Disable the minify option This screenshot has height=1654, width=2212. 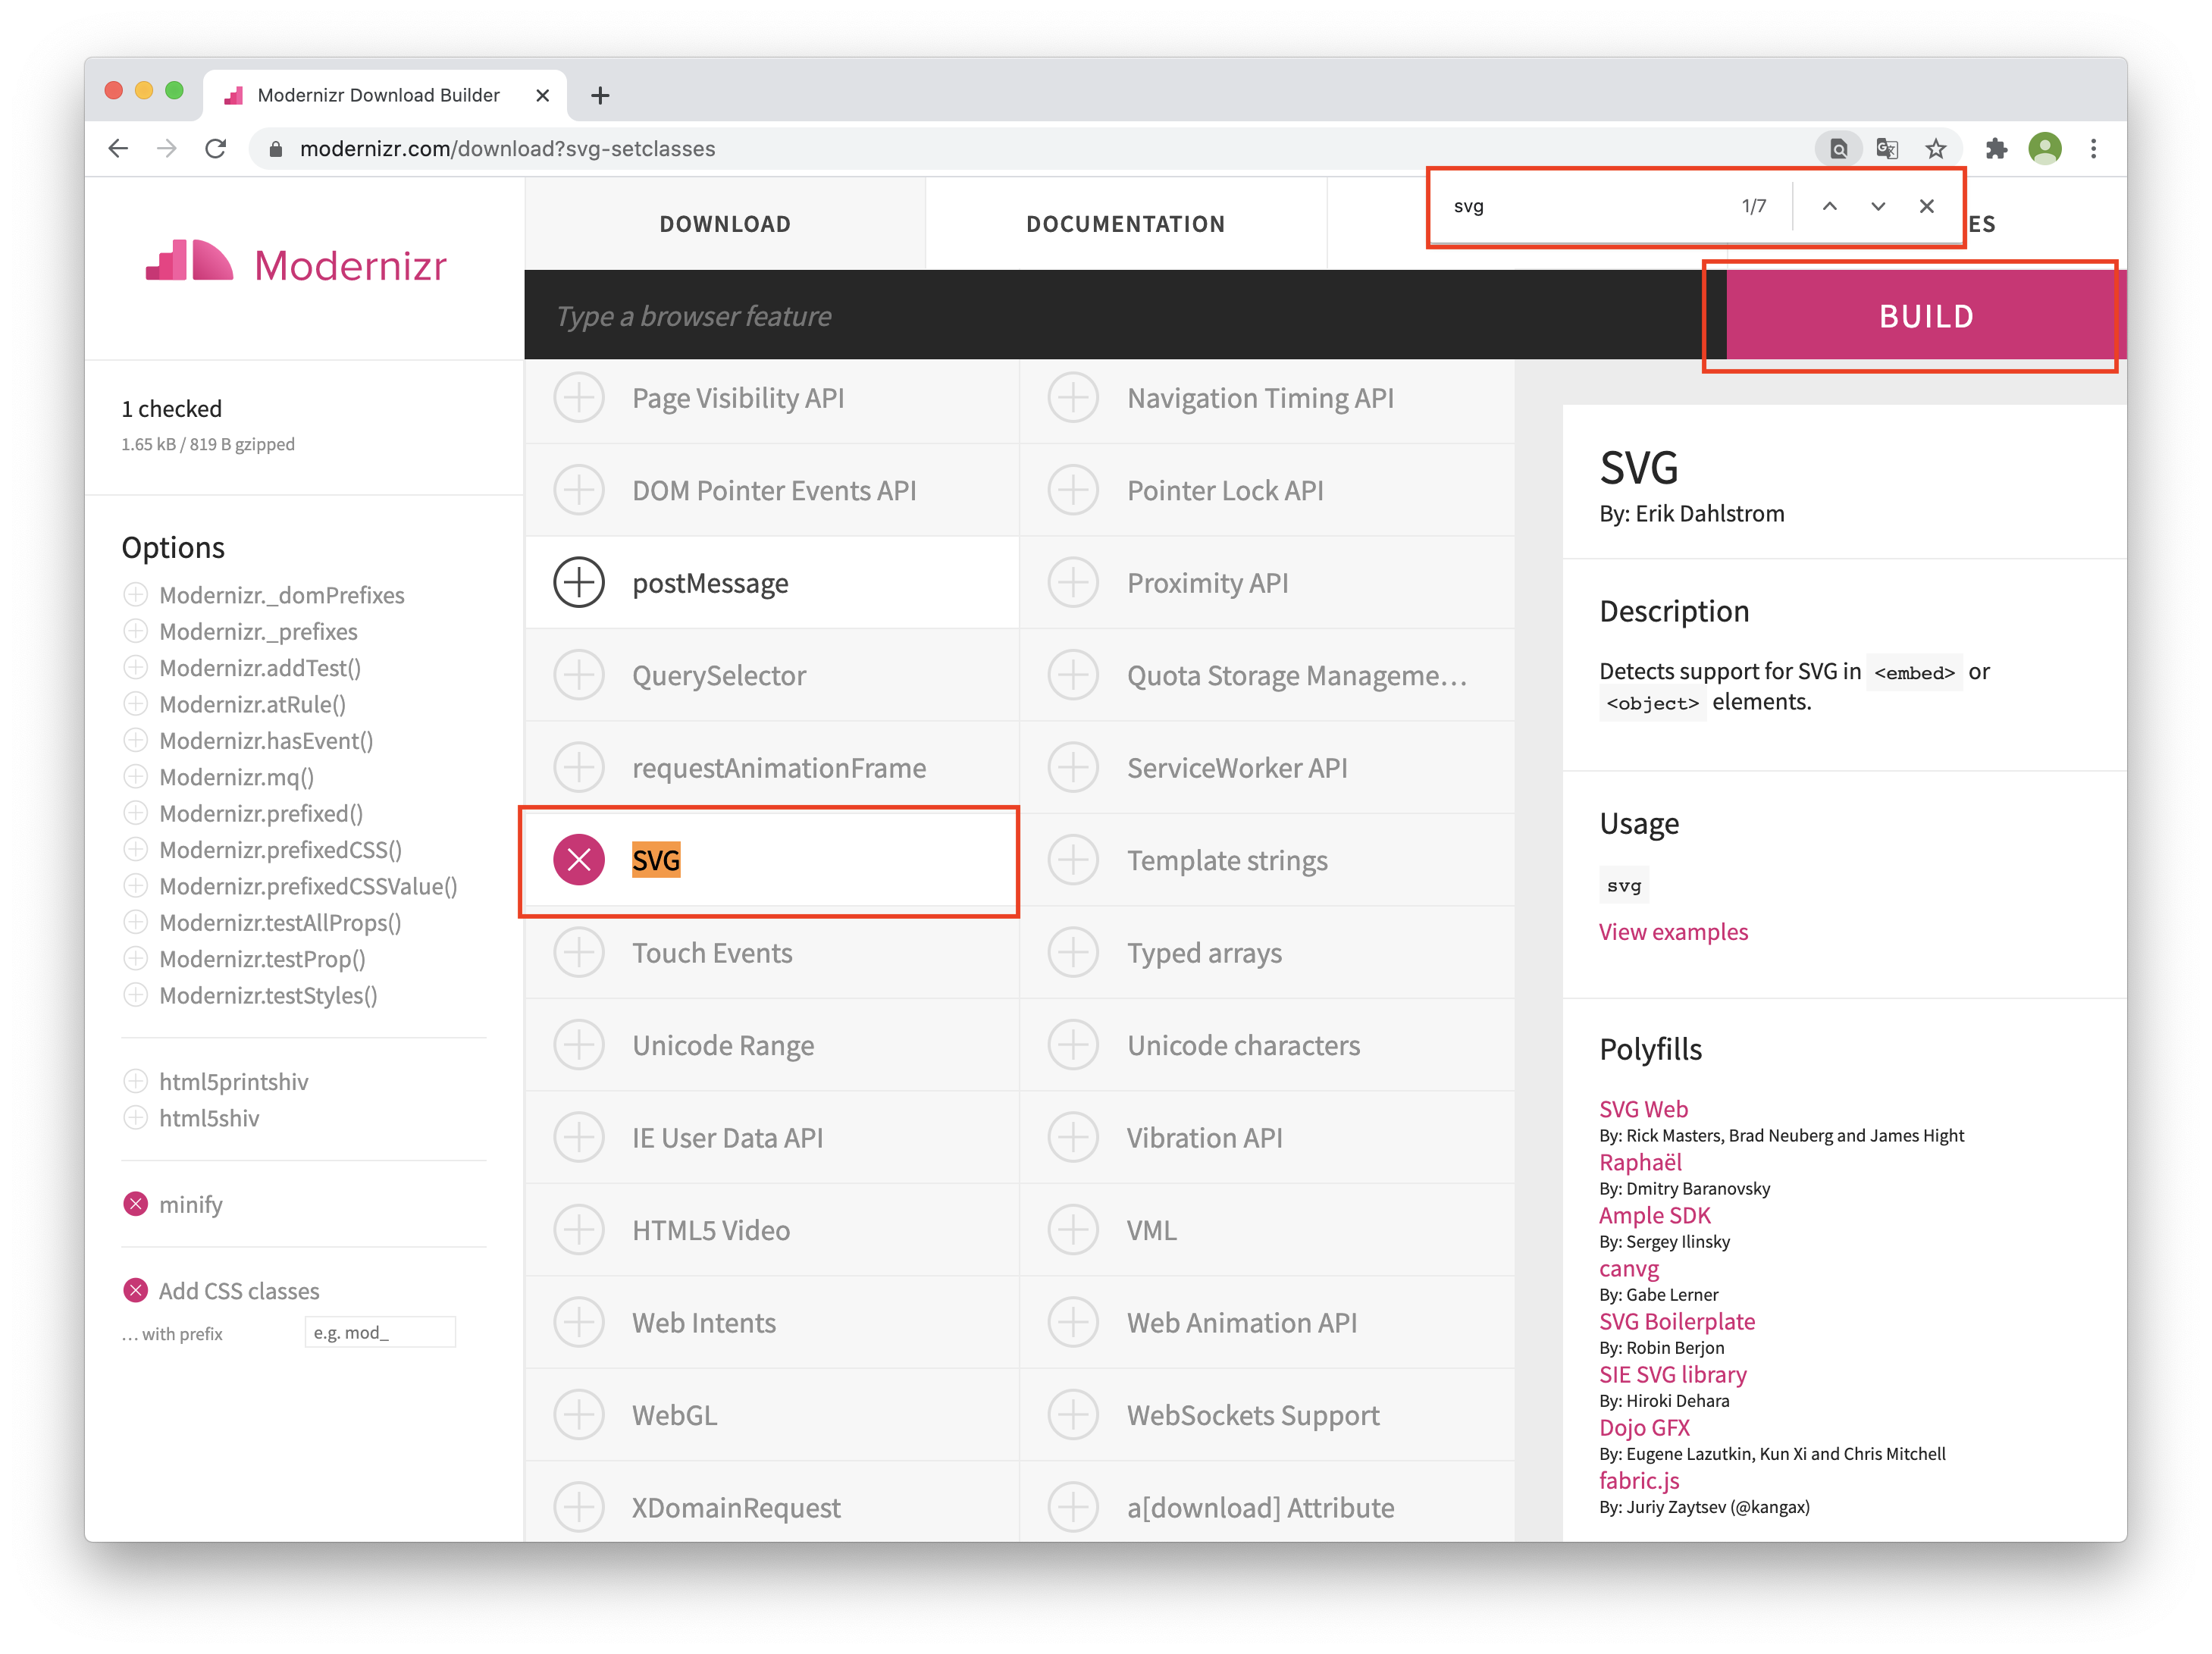pos(136,1204)
